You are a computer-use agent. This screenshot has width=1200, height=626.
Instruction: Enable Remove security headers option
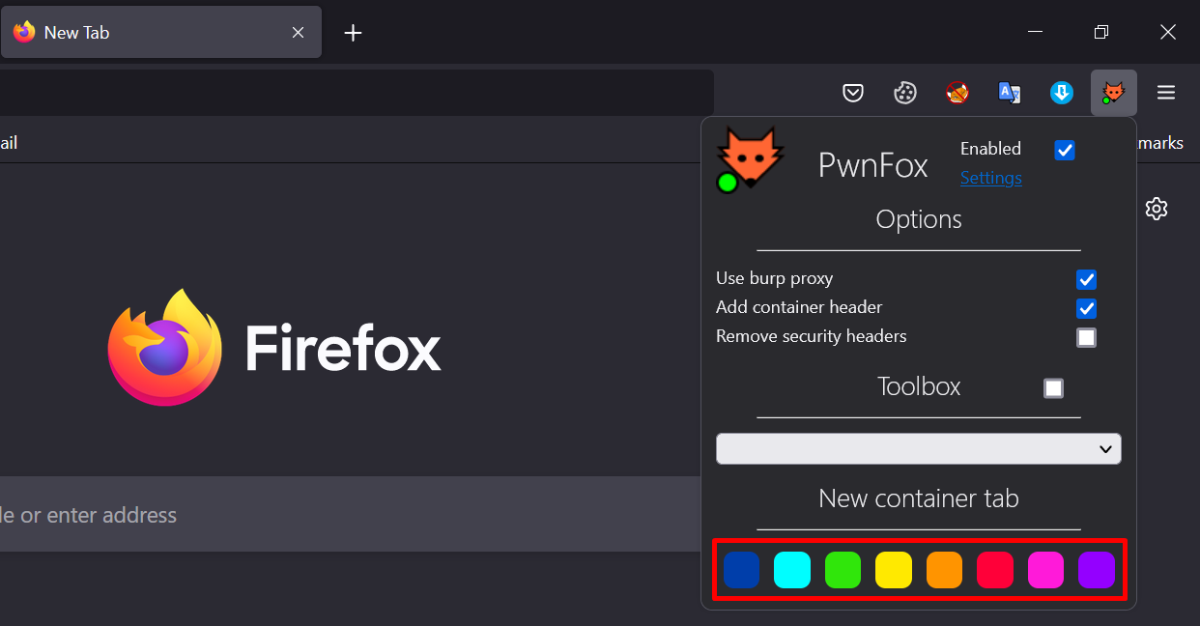[1087, 337]
